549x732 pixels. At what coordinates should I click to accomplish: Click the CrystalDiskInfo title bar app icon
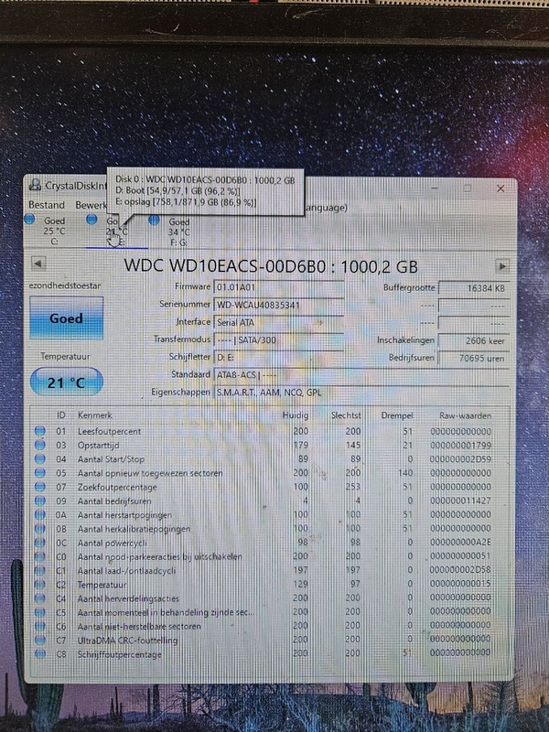tap(35, 185)
